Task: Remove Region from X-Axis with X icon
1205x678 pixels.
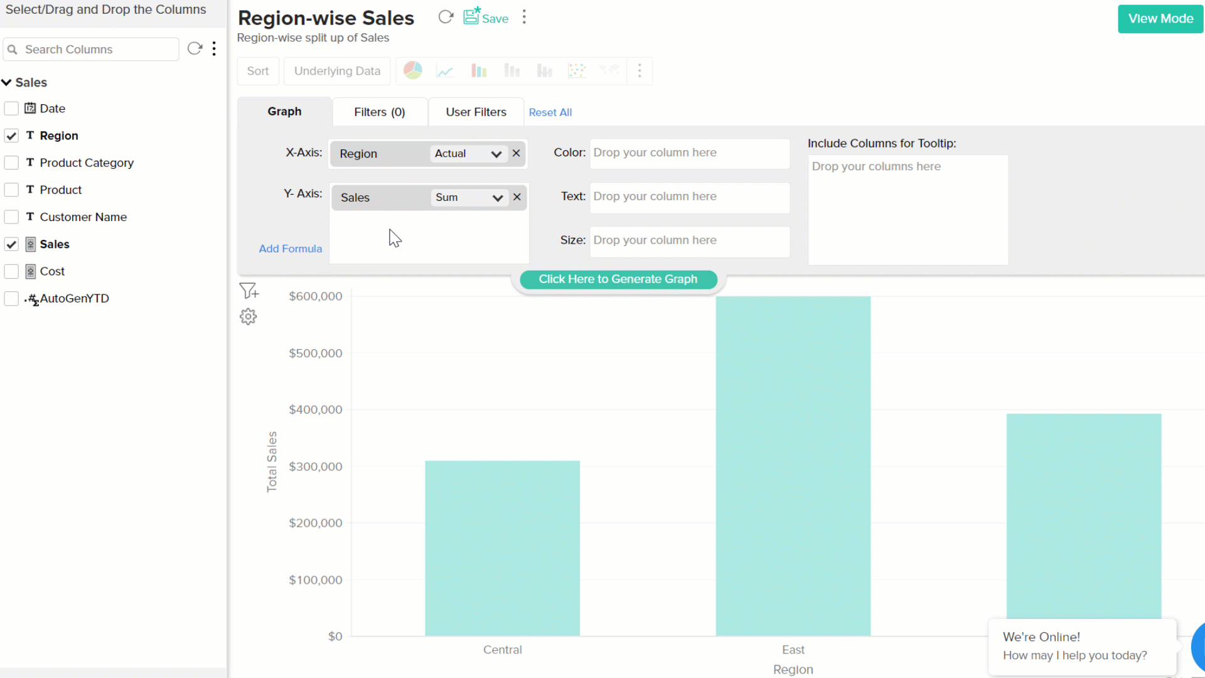Action: [x=516, y=153]
